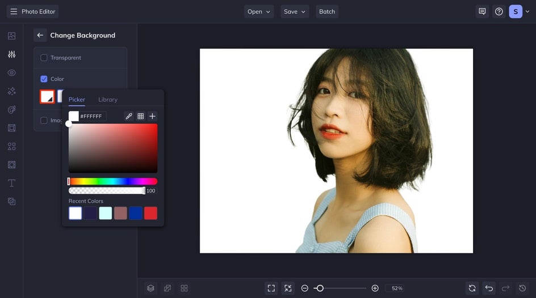
Task: Activate the eyedropper color tool
Action: (129, 116)
